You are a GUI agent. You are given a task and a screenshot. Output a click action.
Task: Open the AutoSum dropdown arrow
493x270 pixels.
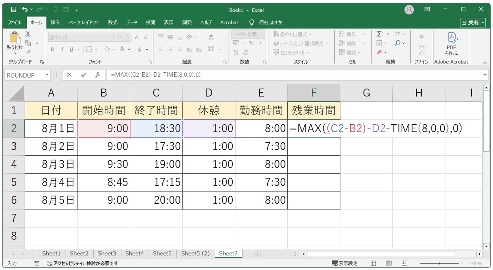click(388, 34)
